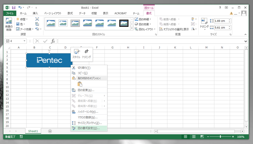The image size is (253, 144).
Task: Select the third highlighted picture style
Action: (75, 23)
